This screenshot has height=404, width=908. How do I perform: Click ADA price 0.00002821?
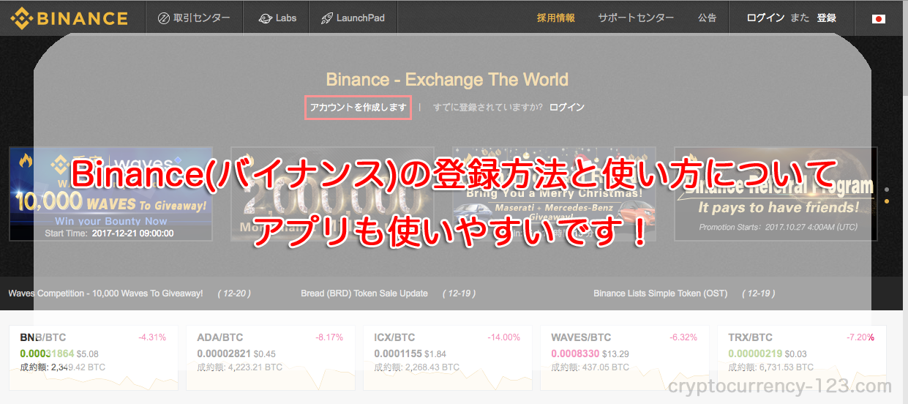[x=224, y=353]
